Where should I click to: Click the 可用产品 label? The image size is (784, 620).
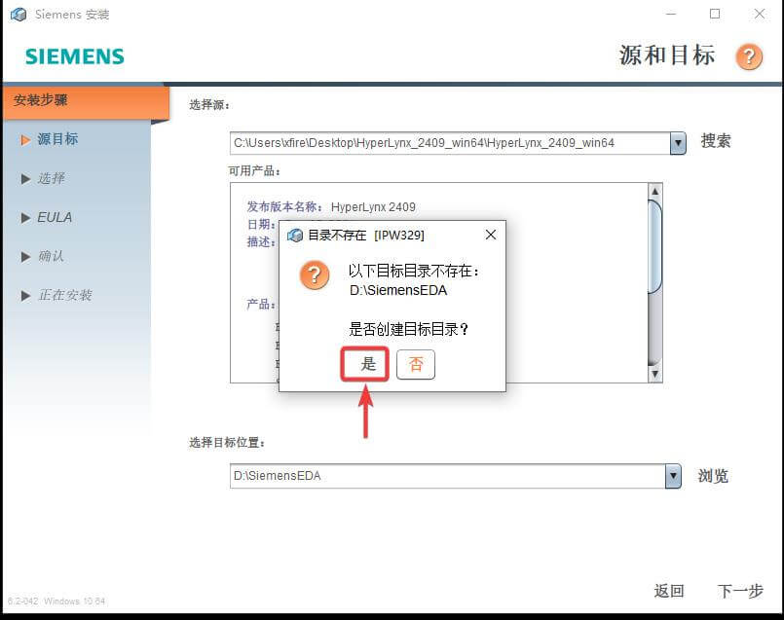(254, 171)
